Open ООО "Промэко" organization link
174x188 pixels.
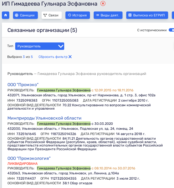[x=23, y=85]
